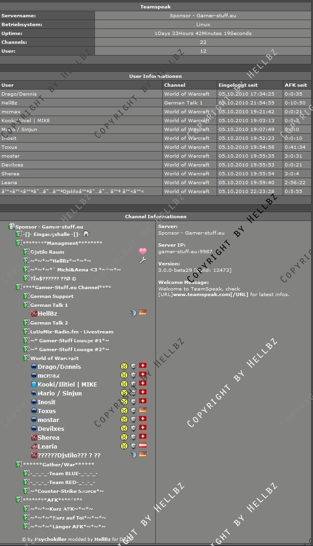Click the German flag next to Toxus

pyautogui.click(x=143, y=410)
